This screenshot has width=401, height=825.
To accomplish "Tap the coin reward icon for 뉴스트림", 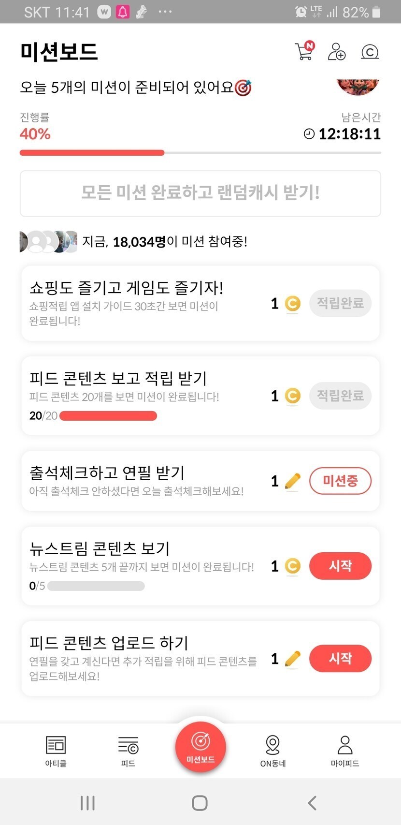I will [292, 566].
